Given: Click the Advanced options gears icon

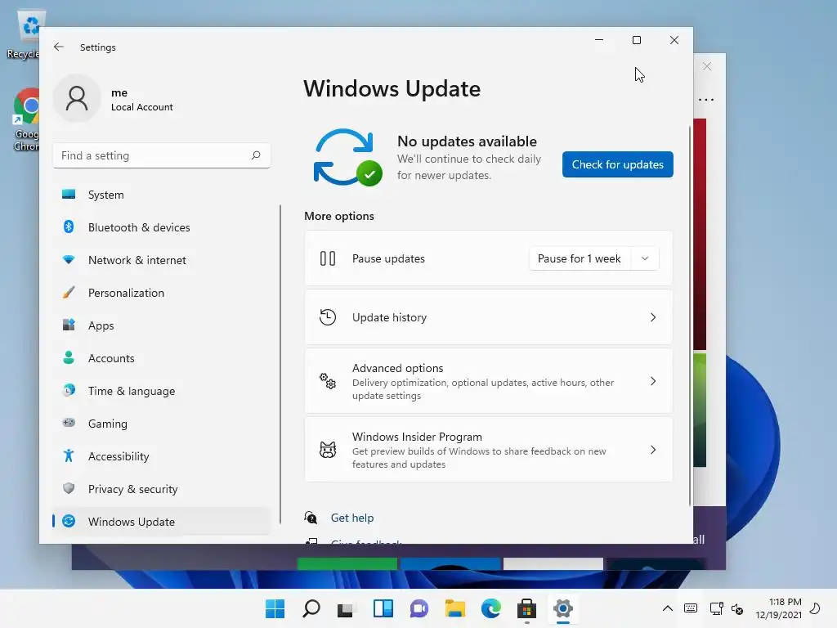Looking at the screenshot, I should click(328, 381).
